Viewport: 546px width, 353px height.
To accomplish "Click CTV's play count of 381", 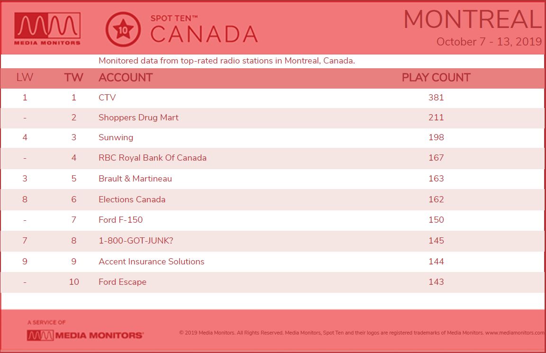I will click(x=436, y=98).
